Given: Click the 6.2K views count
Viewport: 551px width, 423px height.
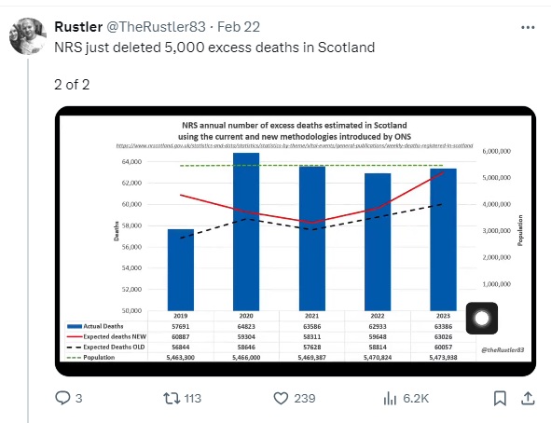Looking at the screenshot, I should point(416,399).
